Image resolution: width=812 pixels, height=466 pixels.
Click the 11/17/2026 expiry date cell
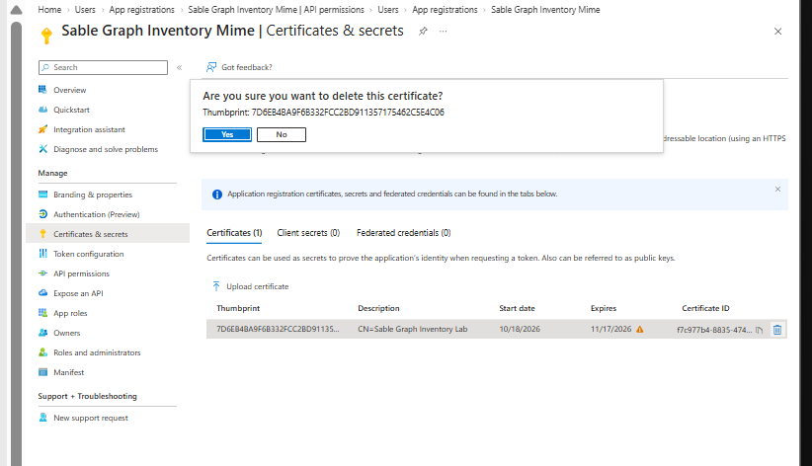coord(610,329)
